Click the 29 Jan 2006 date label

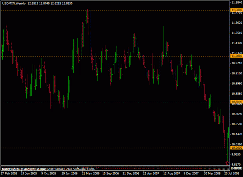tap(70, 174)
